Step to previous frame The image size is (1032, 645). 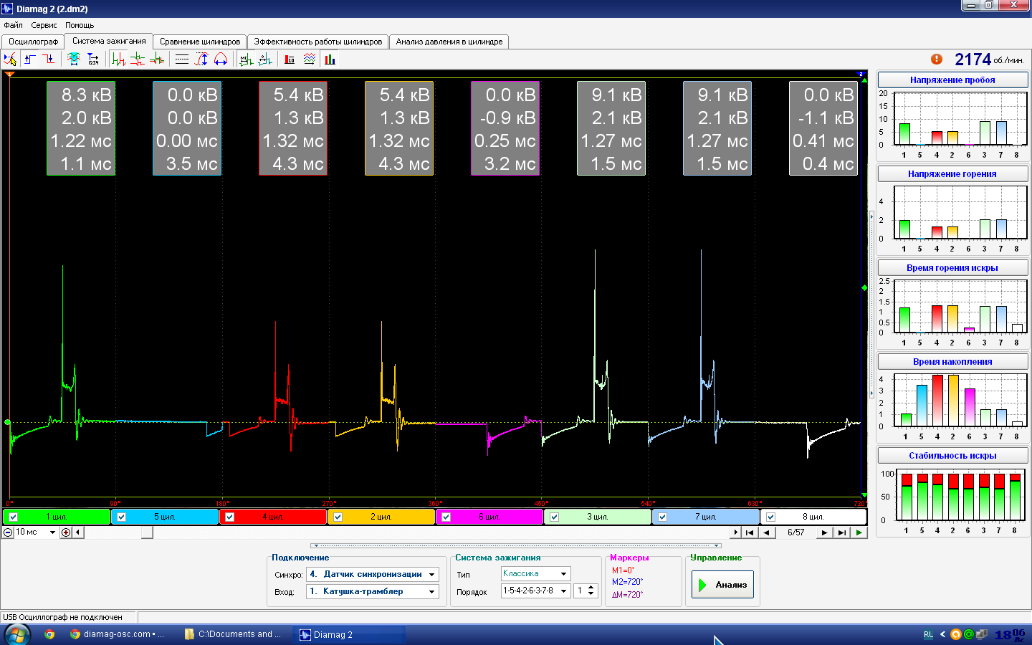(x=767, y=532)
